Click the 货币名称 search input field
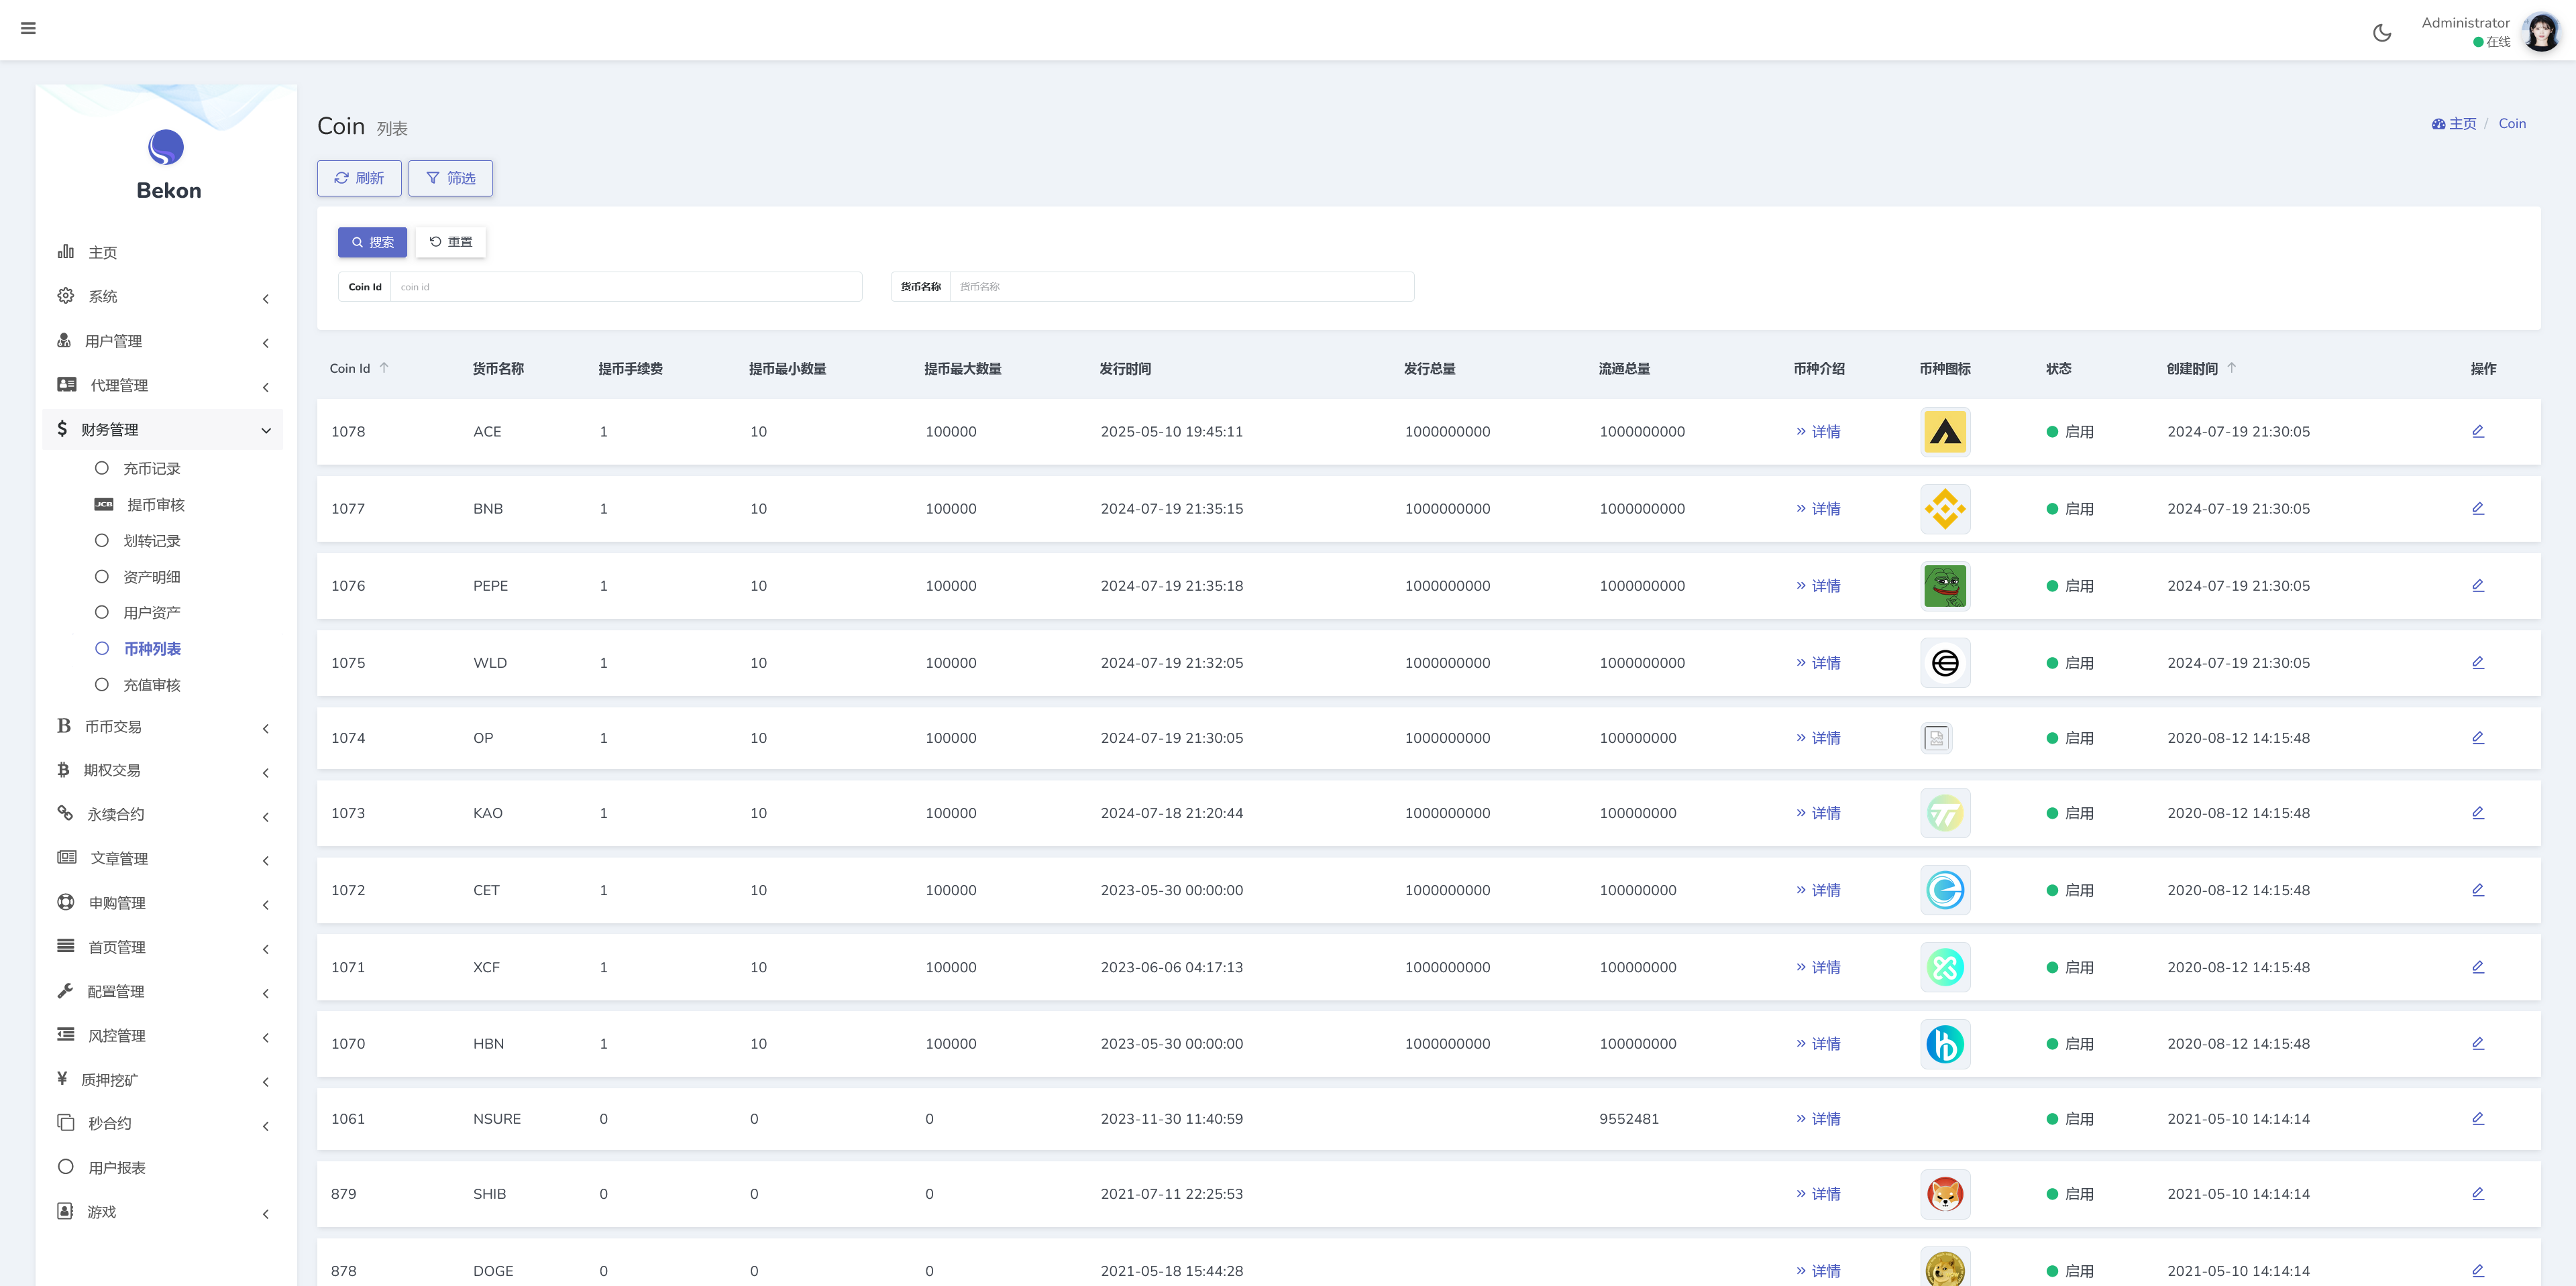 point(1180,287)
